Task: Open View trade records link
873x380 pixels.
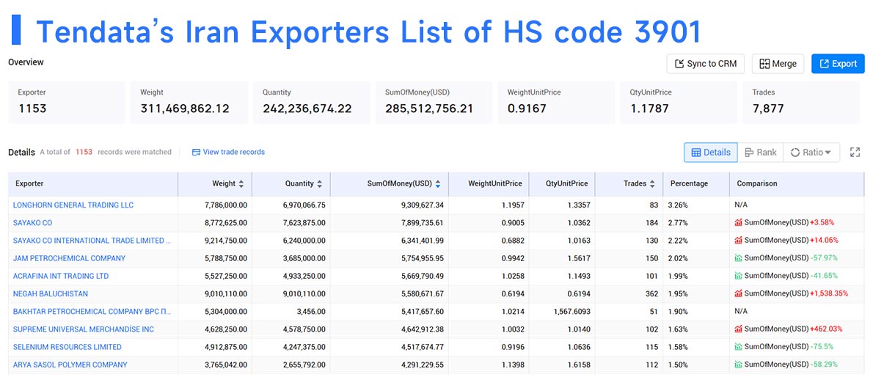Action: tap(228, 152)
